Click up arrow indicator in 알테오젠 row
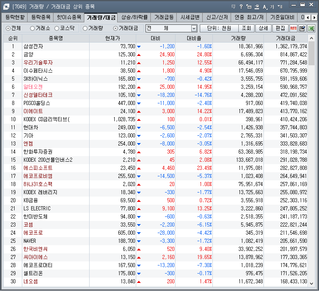The height and width of the screenshot is (291, 319). pyautogui.click(x=139, y=87)
